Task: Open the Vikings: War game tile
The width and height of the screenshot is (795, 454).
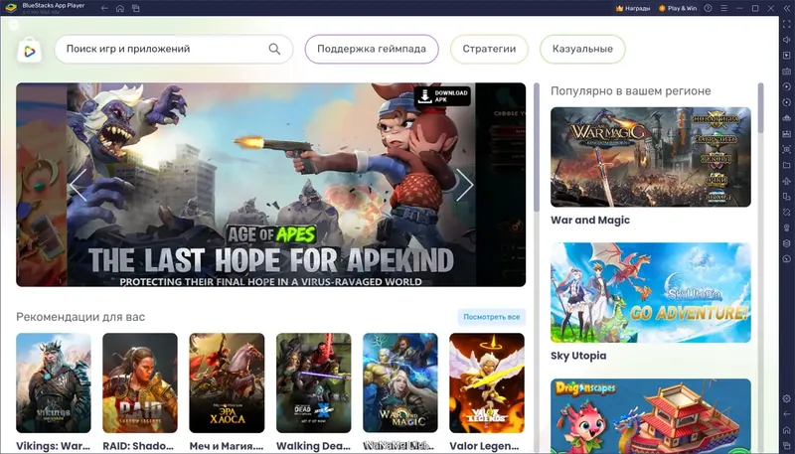Action: click(54, 382)
